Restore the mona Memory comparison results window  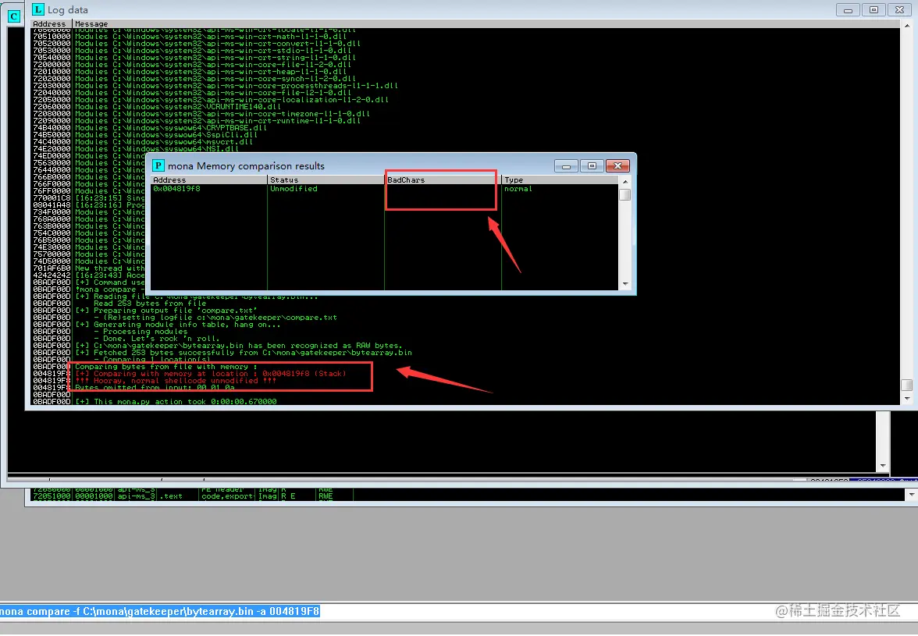tap(592, 166)
